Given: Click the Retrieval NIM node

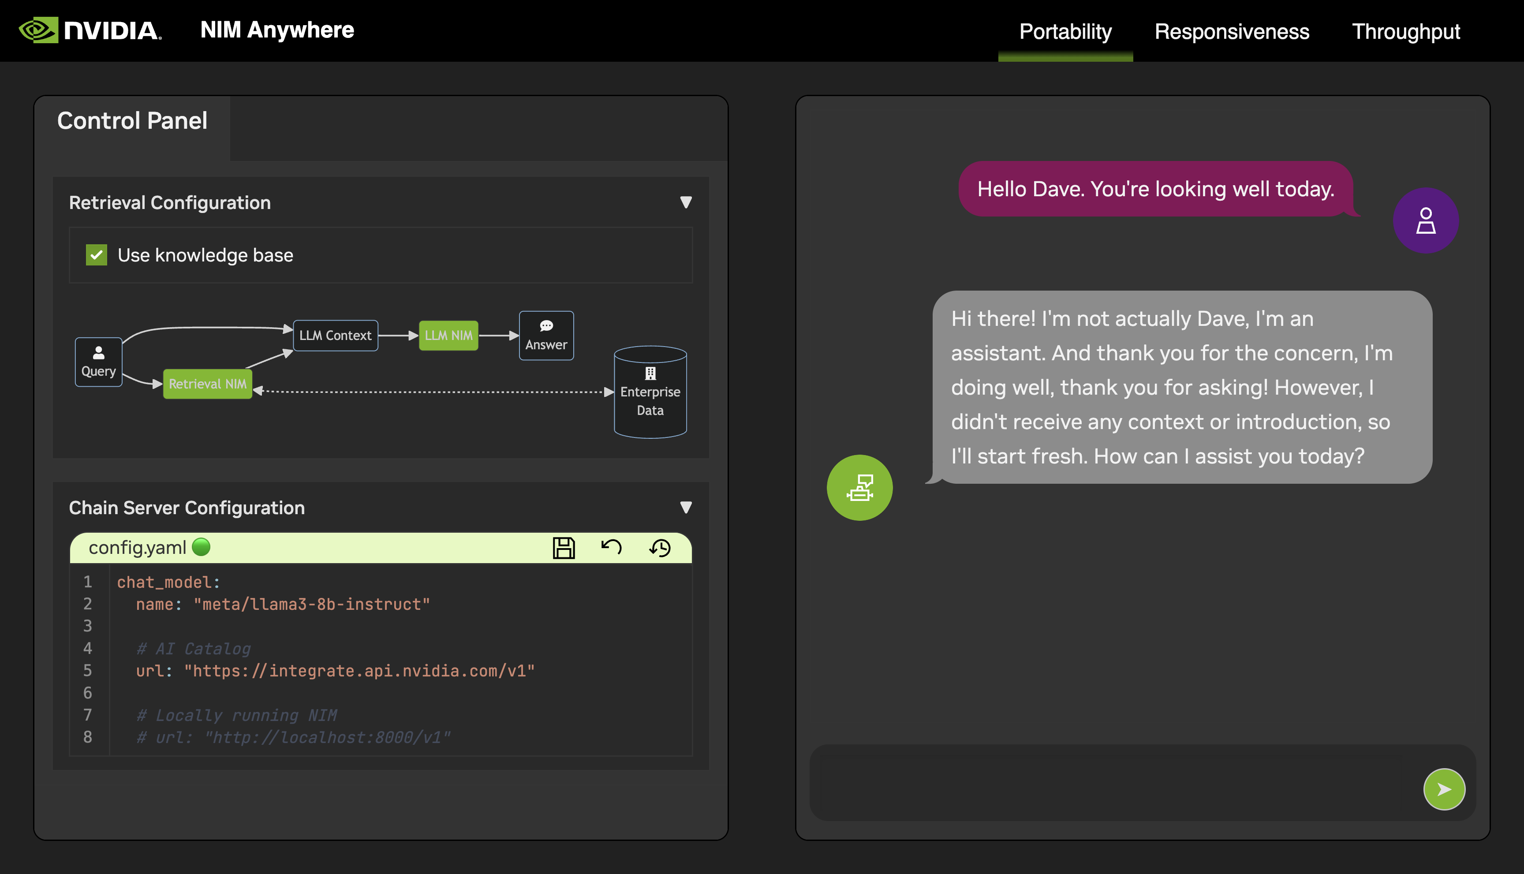Looking at the screenshot, I should (207, 384).
